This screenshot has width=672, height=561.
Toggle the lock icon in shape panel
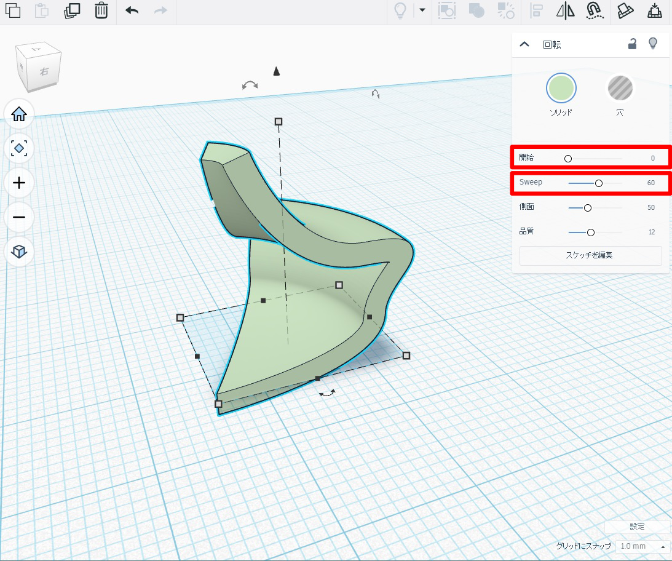(x=632, y=44)
